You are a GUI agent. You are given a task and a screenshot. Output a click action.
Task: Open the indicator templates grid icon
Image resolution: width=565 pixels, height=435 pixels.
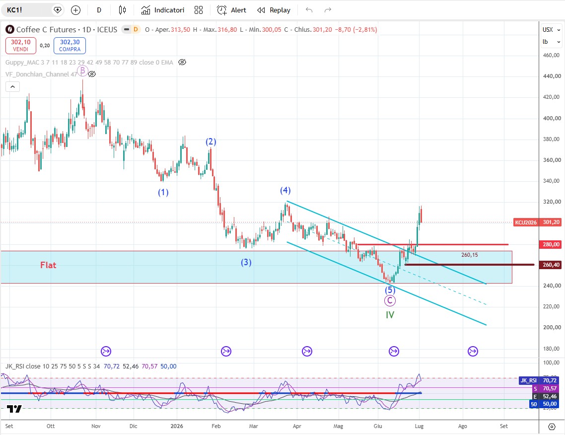199,10
